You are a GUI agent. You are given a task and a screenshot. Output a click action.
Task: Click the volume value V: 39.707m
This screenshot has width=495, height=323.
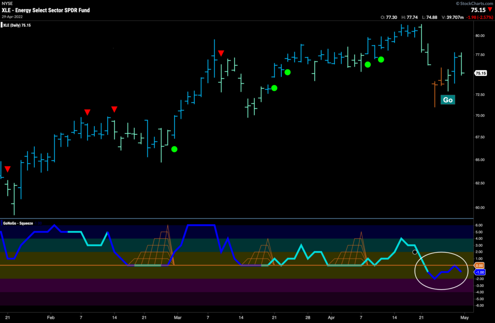click(452, 17)
